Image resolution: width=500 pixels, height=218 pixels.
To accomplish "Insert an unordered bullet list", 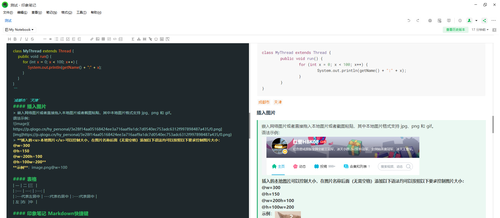I will (x=56, y=39).
